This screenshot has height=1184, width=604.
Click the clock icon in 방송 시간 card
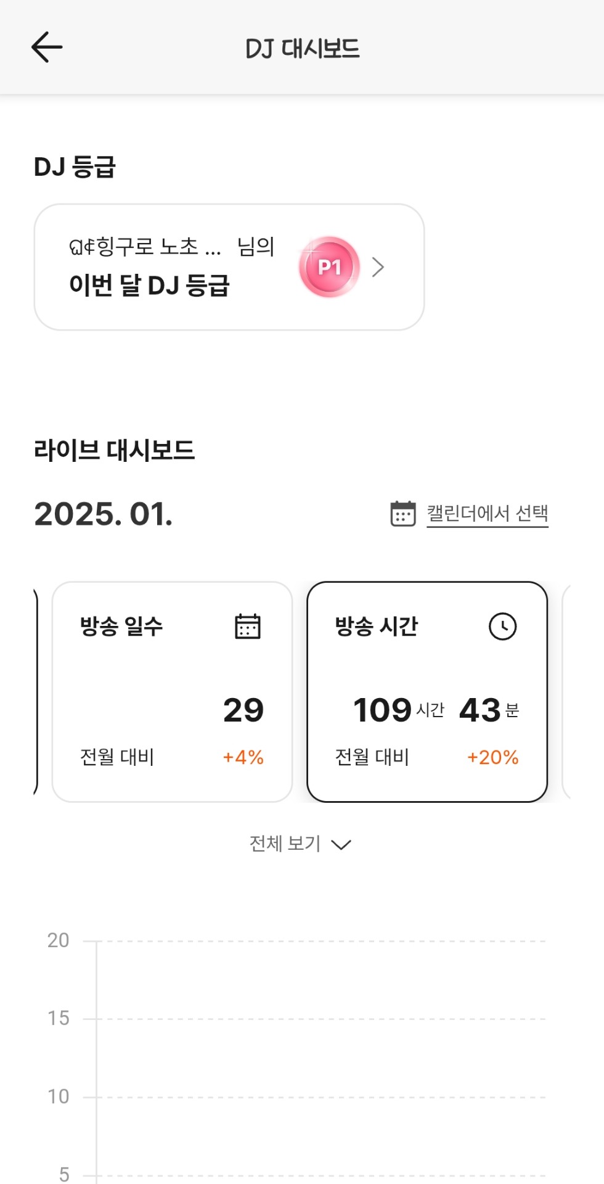[502, 627]
